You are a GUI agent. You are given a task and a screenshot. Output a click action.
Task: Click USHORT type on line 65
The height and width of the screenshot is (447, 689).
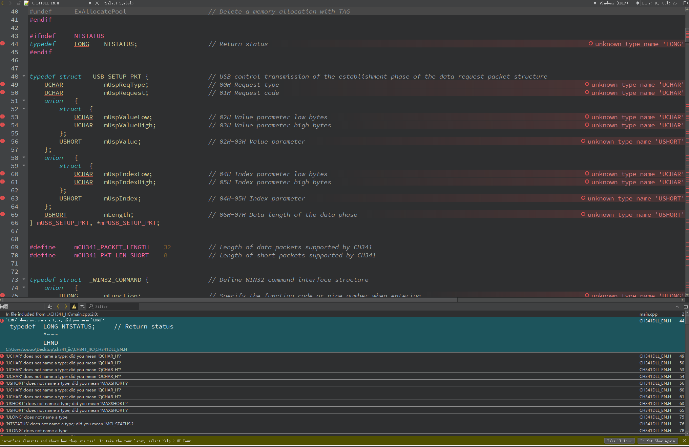[56, 215]
